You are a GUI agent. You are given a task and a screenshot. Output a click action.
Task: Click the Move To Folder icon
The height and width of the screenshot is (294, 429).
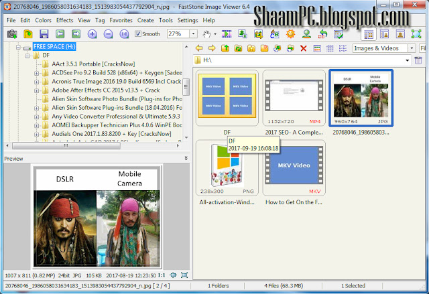point(290,48)
